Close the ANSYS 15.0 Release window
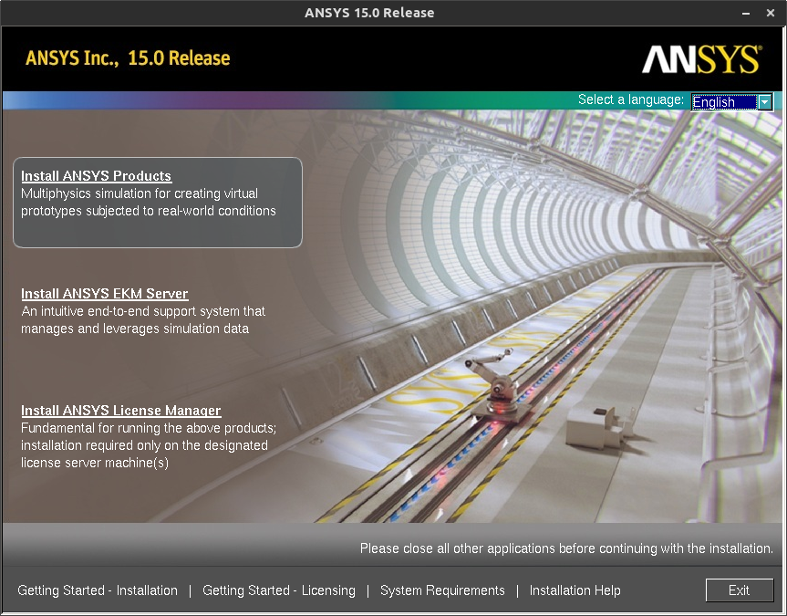The height and width of the screenshot is (616, 787). click(771, 13)
